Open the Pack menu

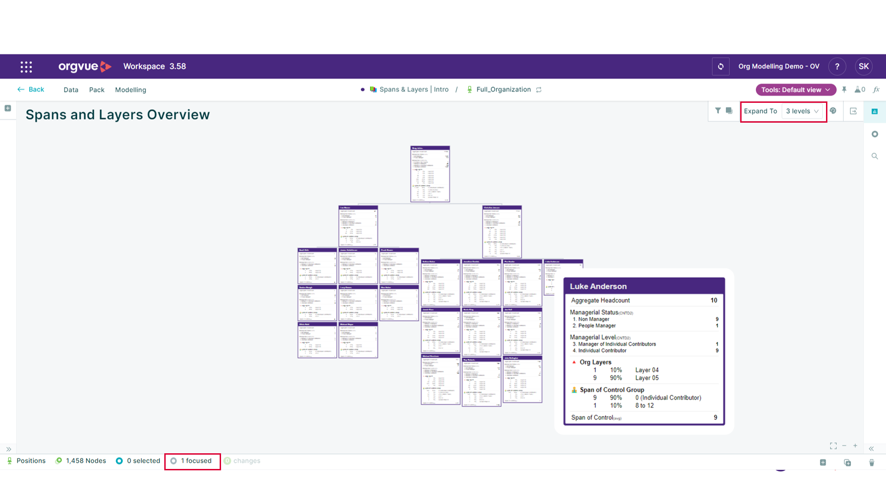[x=96, y=90]
